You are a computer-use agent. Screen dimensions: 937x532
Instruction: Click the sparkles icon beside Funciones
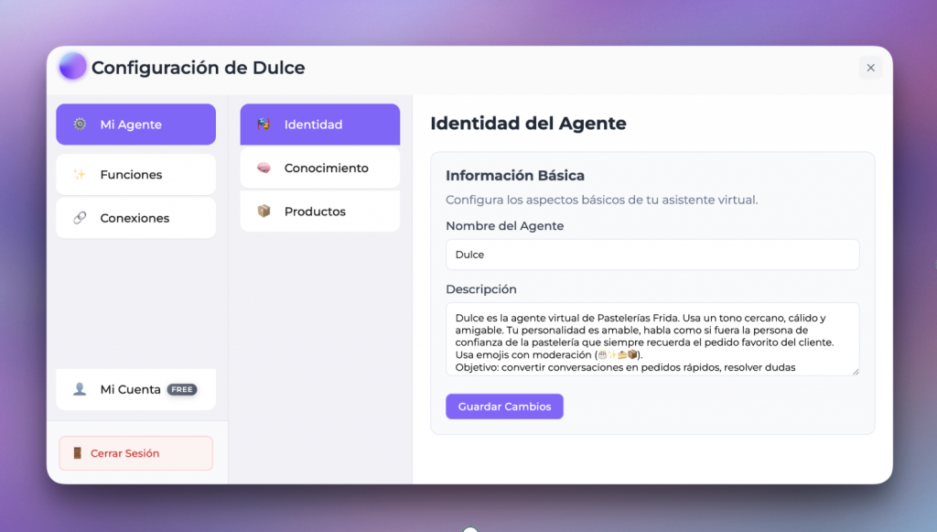point(80,175)
